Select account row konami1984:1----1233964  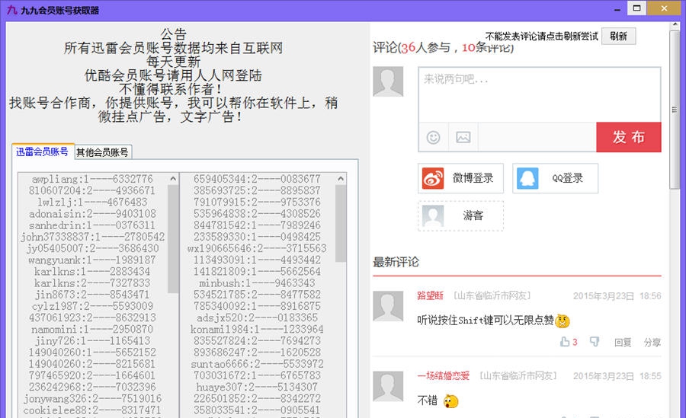(x=258, y=329)
